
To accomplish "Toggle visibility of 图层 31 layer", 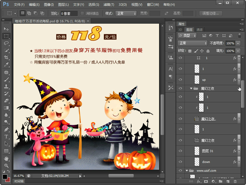I will pyautogui.click(x=180, y=151).
